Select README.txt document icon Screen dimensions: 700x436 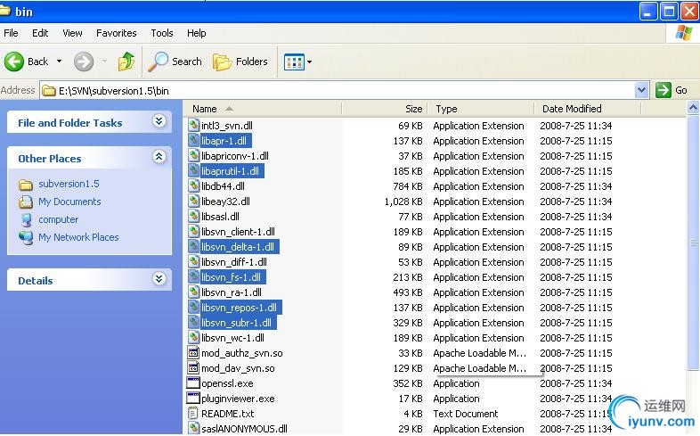tap(193, 414)
